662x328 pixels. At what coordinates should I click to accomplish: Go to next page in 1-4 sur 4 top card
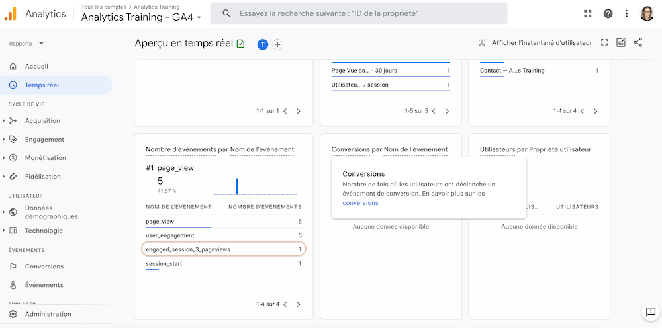(x=596, y=111)
